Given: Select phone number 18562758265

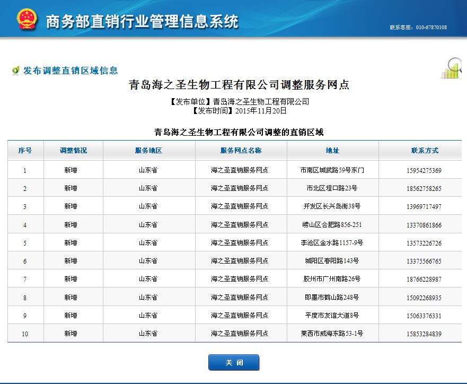Looking at the screenshot, I should point(424,189).
